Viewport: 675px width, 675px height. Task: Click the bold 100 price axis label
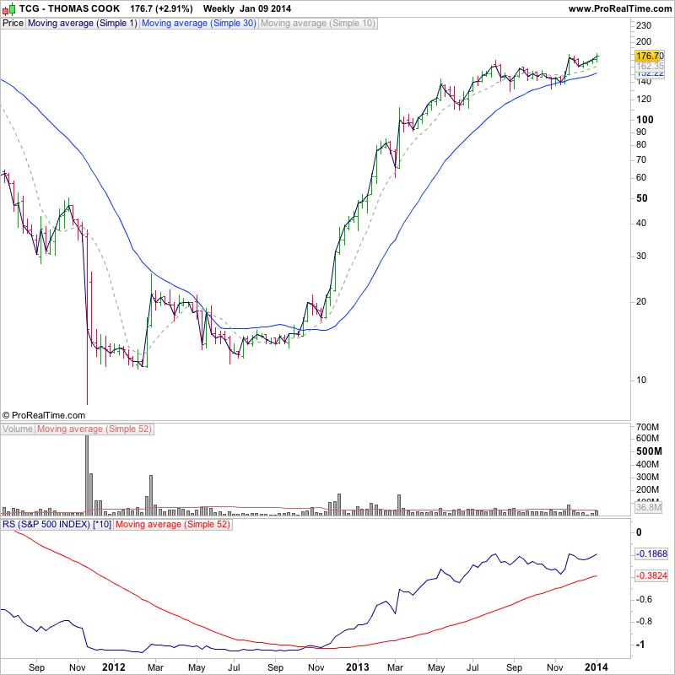[x=645, y=120]
